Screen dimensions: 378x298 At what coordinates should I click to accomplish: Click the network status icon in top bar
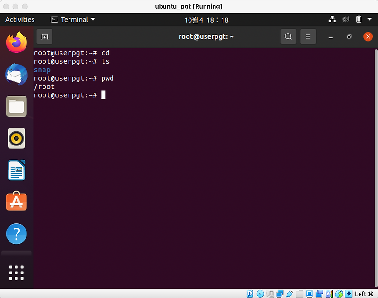[x=332, y=19]
